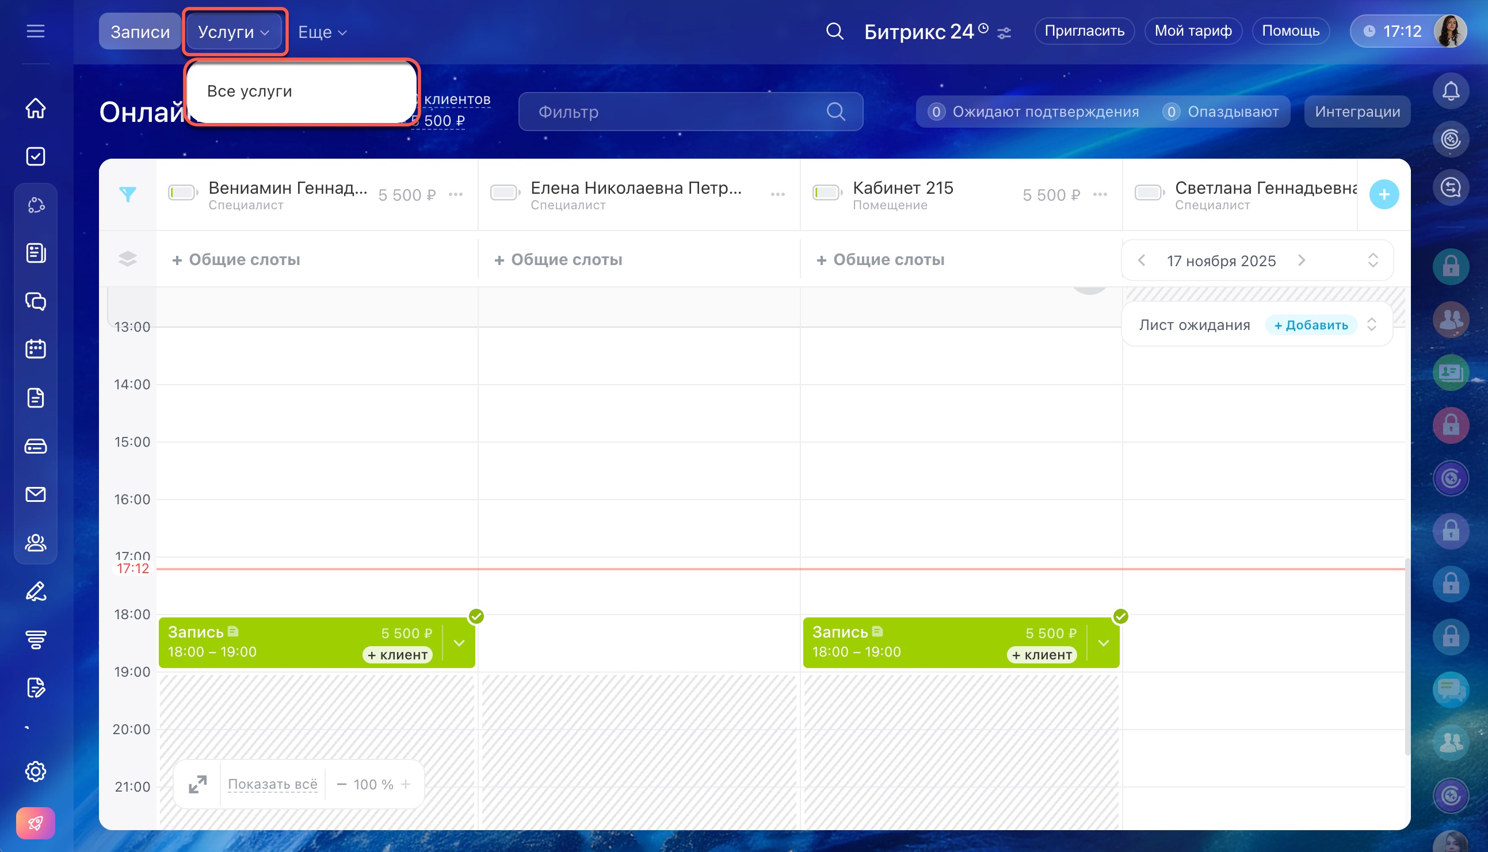Click Добавить in waiting list
Screen dimensions: 1488x852
[1311, 325]
